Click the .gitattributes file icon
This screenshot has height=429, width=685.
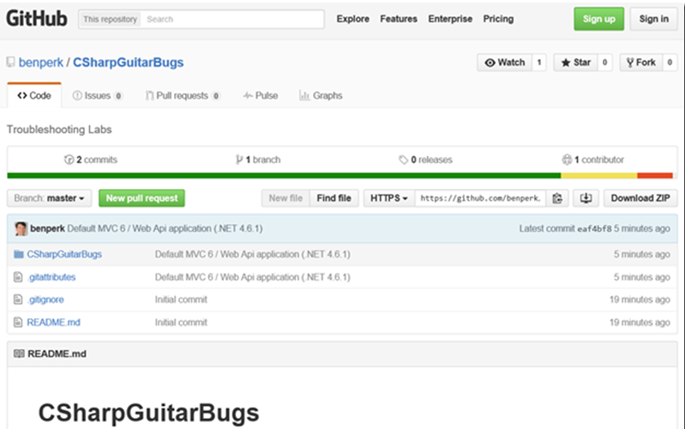pyautogui.click(x=19, y=277)
